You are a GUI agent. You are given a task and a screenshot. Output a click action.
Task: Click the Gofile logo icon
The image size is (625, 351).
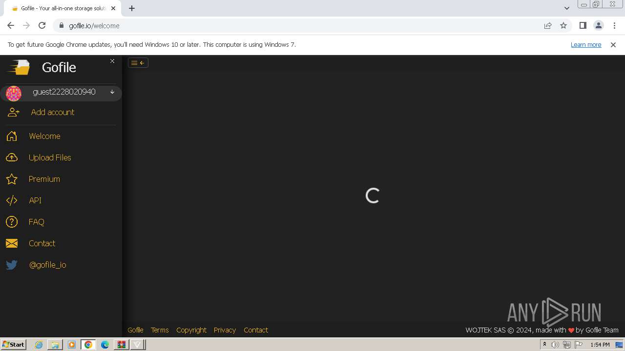(19, 67)
